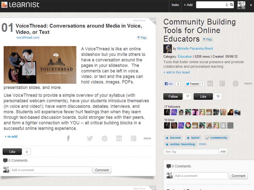This screenshot has width=254, height=190.
Task: Share VoiceThread card on Pinterest
Action: 104,138
